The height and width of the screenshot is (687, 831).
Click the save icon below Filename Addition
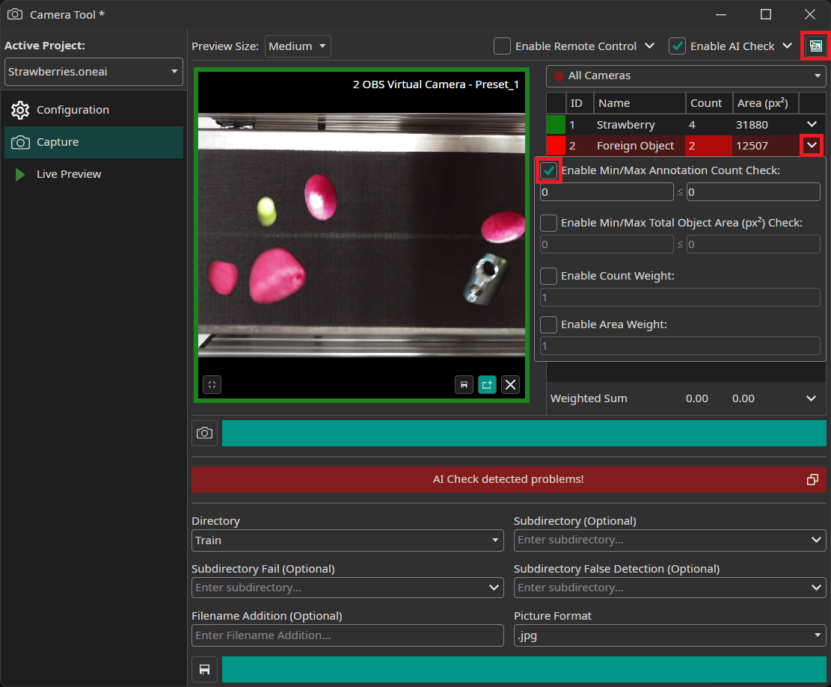(204, 669)
